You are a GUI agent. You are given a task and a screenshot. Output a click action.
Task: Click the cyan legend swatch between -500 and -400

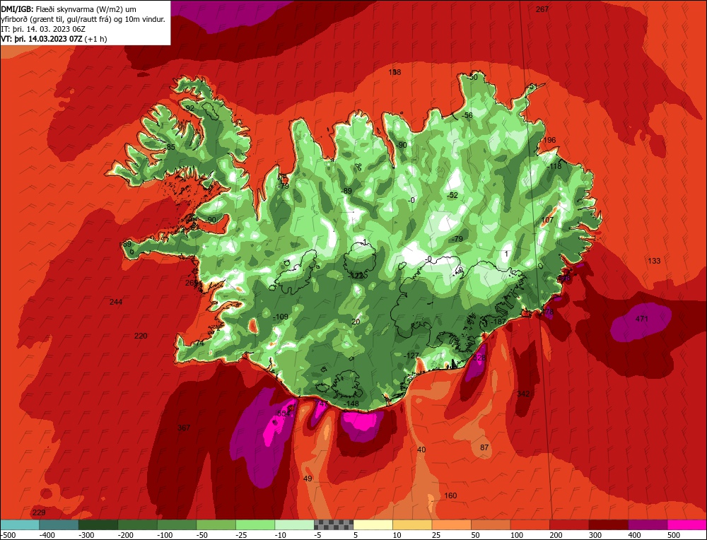[x=20, y=524]
